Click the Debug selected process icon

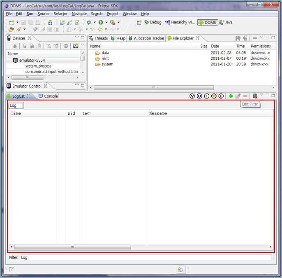(15, 46)
